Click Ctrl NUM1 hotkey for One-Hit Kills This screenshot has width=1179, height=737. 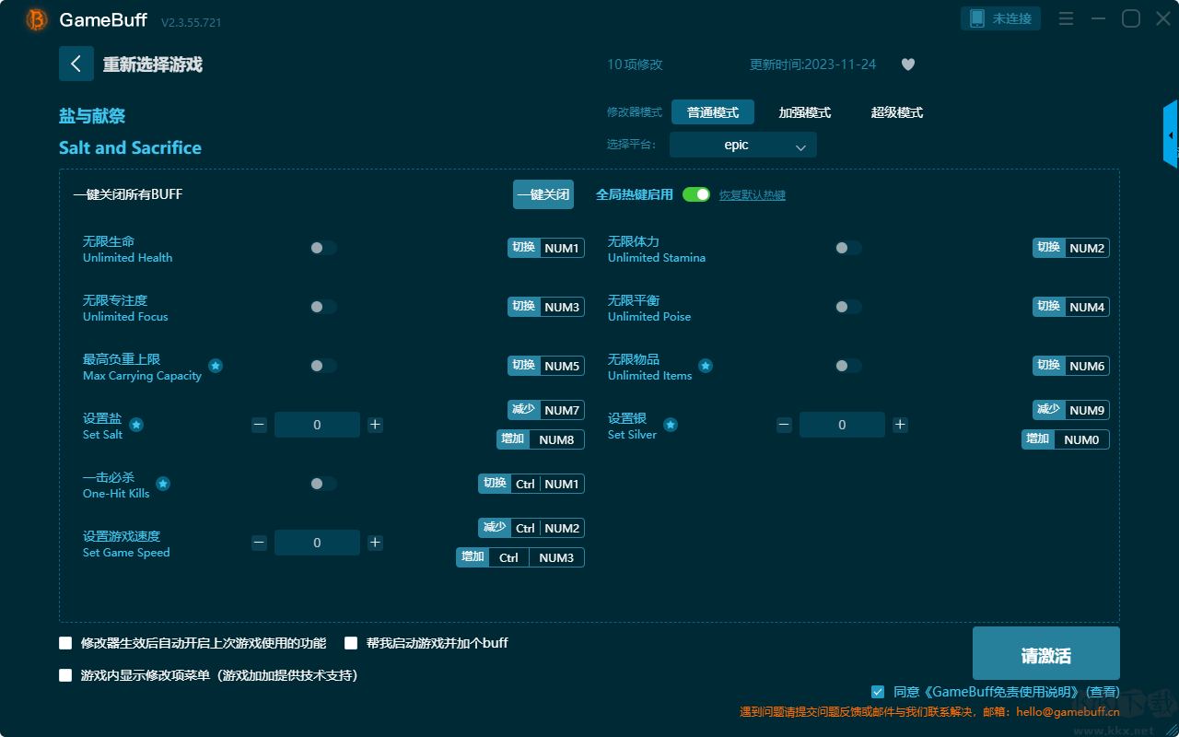tap(531, 484)
